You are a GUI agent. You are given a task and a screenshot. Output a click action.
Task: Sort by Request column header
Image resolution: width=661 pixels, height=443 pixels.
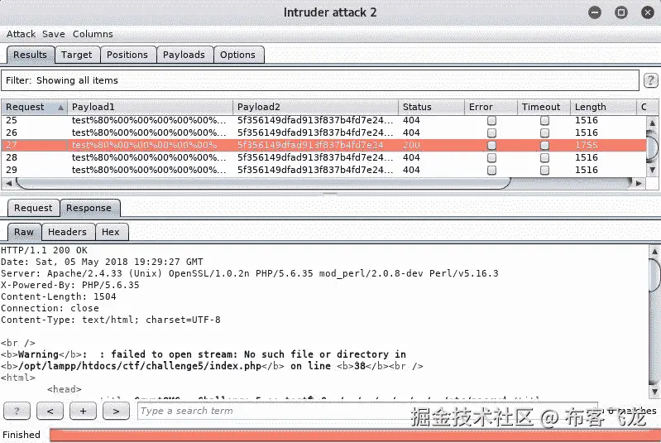pos(34,107)
